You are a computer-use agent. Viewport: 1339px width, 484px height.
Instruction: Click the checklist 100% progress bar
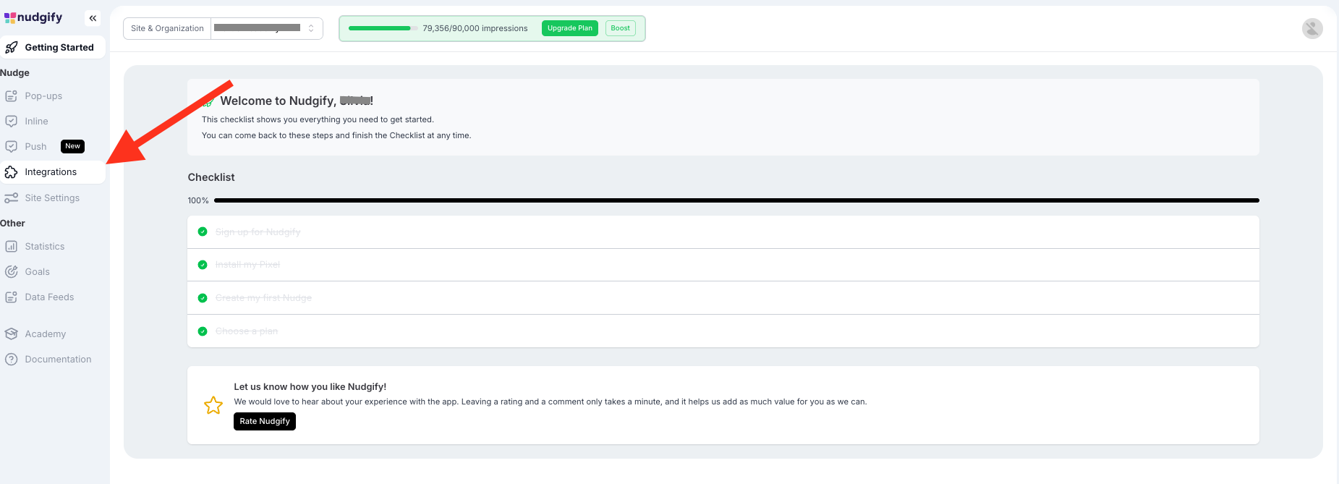pyautogui.click(x=736, y=200)
